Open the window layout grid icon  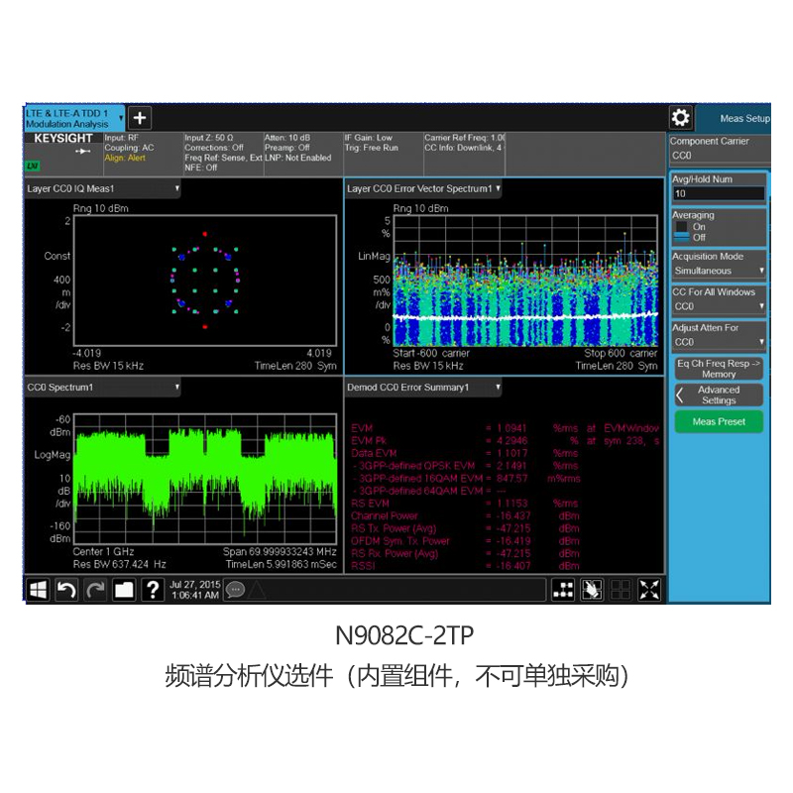click(x=563, y=589)
